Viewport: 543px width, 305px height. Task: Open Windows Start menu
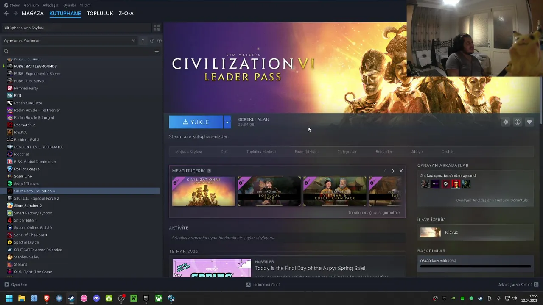tap(9, 298)
